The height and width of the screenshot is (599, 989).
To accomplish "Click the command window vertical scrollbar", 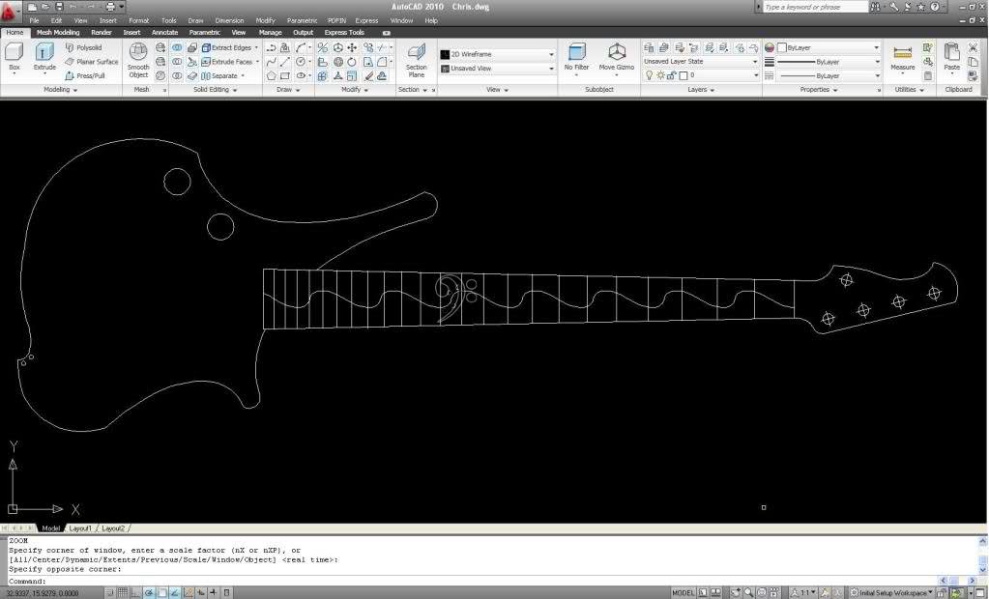I will tap(982, 556).
